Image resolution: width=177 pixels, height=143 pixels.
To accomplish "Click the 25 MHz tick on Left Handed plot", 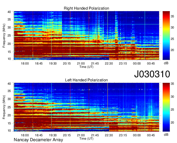I will point(9,107).
